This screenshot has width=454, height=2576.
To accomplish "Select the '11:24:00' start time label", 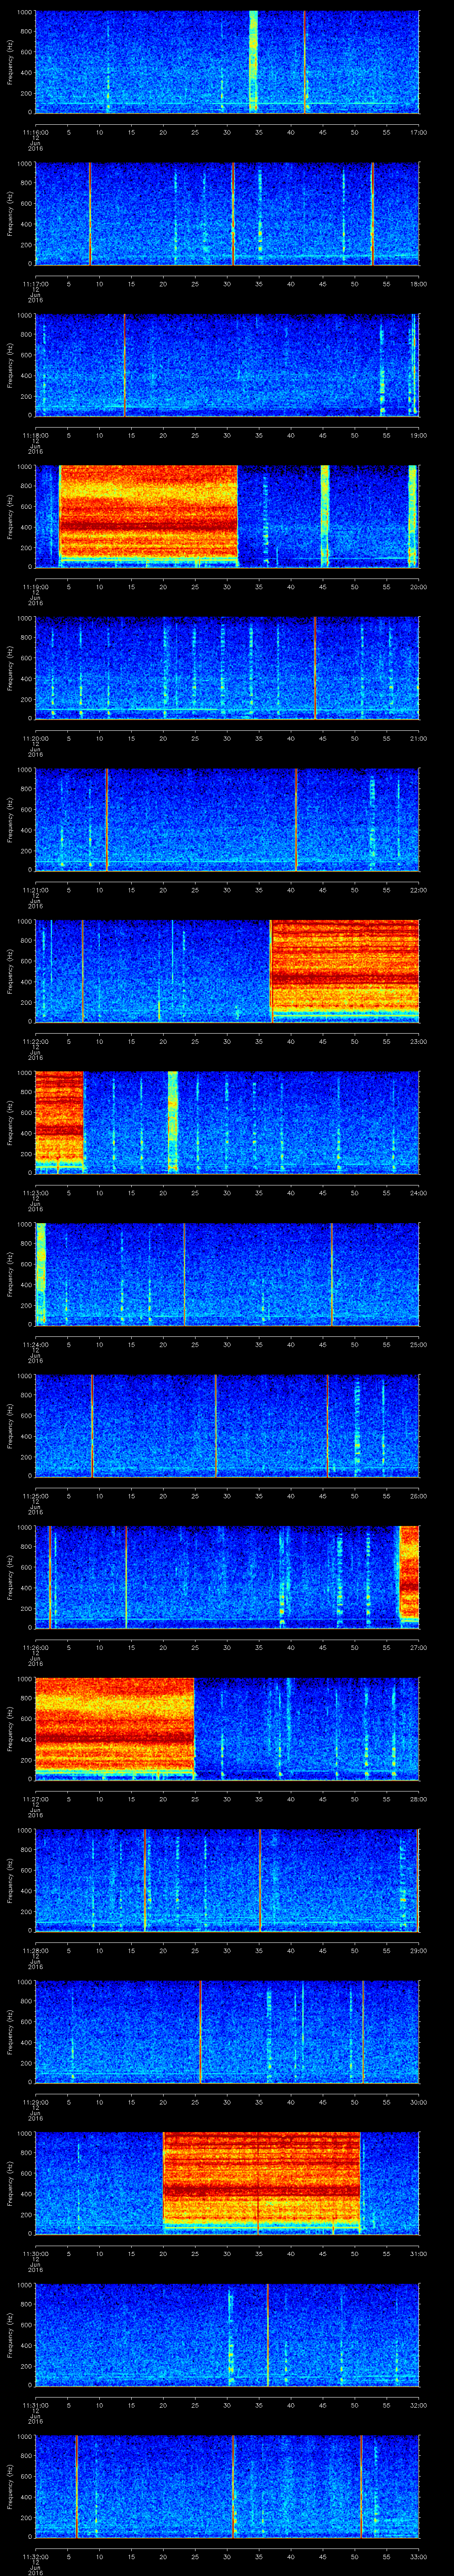I will [35, 1344].
